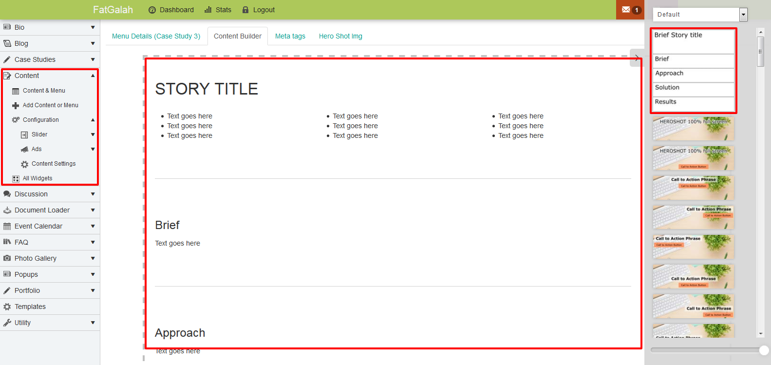Open Add Content or Menu link
771x365 pixels.
click(x=51, y=105)
